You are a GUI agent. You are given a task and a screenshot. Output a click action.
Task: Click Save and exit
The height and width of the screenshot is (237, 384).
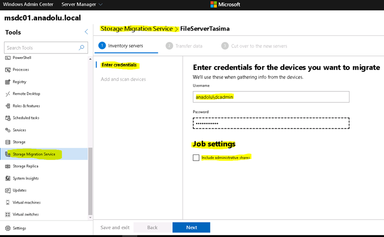[115, 227]
